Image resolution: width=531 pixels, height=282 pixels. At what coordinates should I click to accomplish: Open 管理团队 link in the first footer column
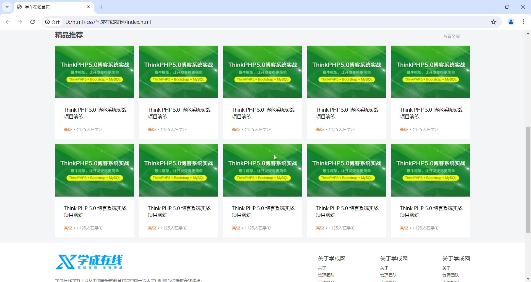tap(326, 275)
